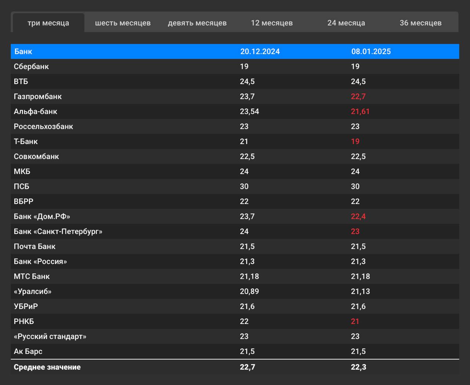Click Банк «Санкт-Петербург» name

(58, 231)
